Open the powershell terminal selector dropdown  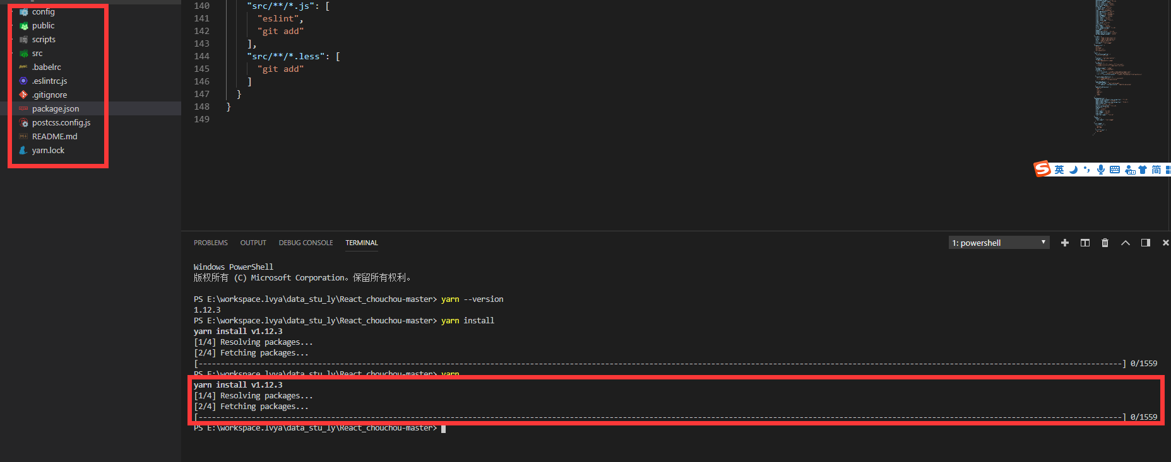pos(999,243)
